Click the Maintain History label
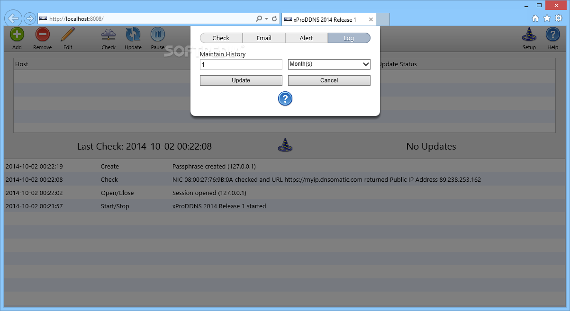The width and height of the screenshot is (570, 311). tap(223, 54)
